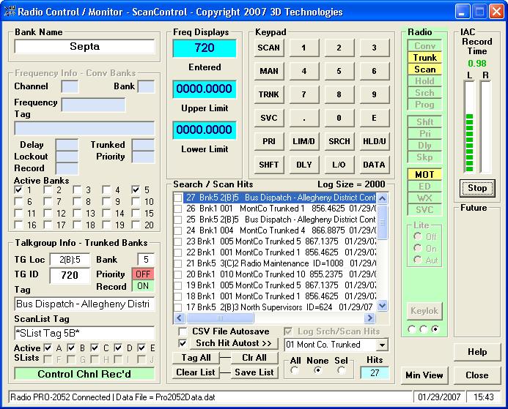Click the DATA keypad key
Screen dimensions: 508x409
pyautogui.click(x=374, y=165)
